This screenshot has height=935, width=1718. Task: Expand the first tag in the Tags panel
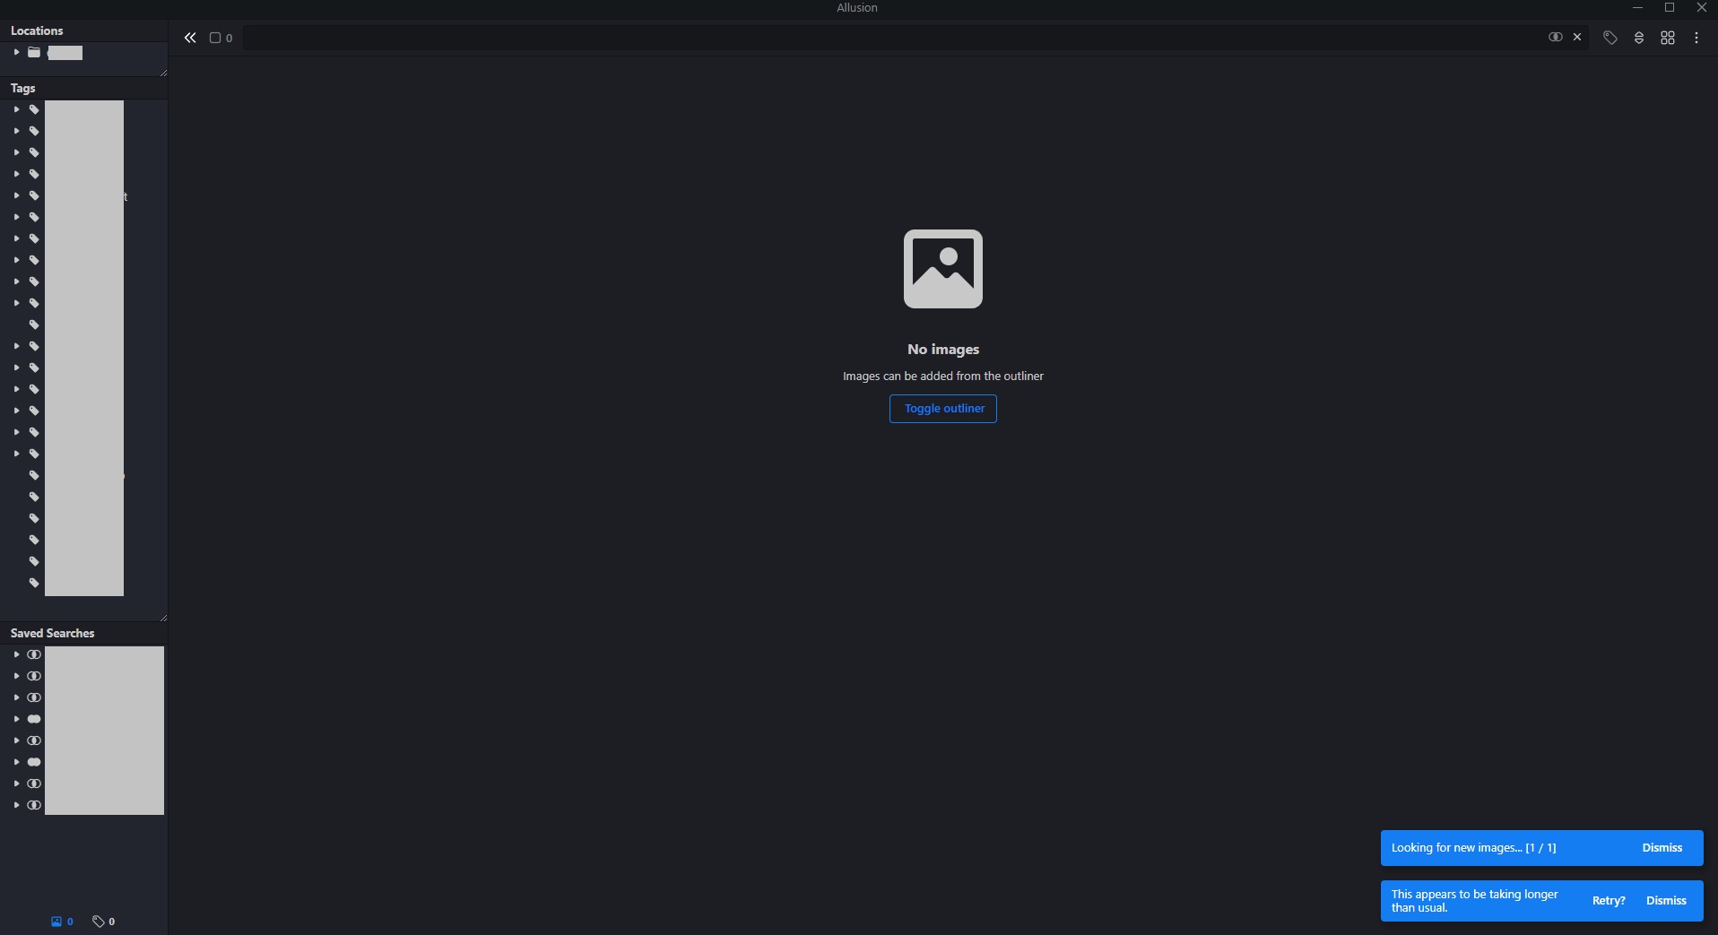click(15, 108)
